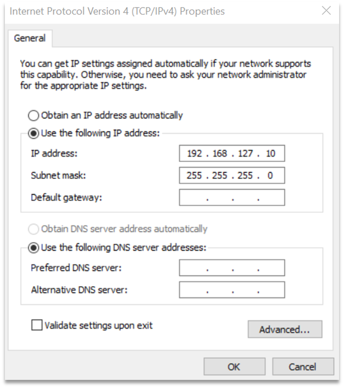This screenshot has height=388, width=344.
Task: Click the 168 octet in IP address
Action: 220,153
